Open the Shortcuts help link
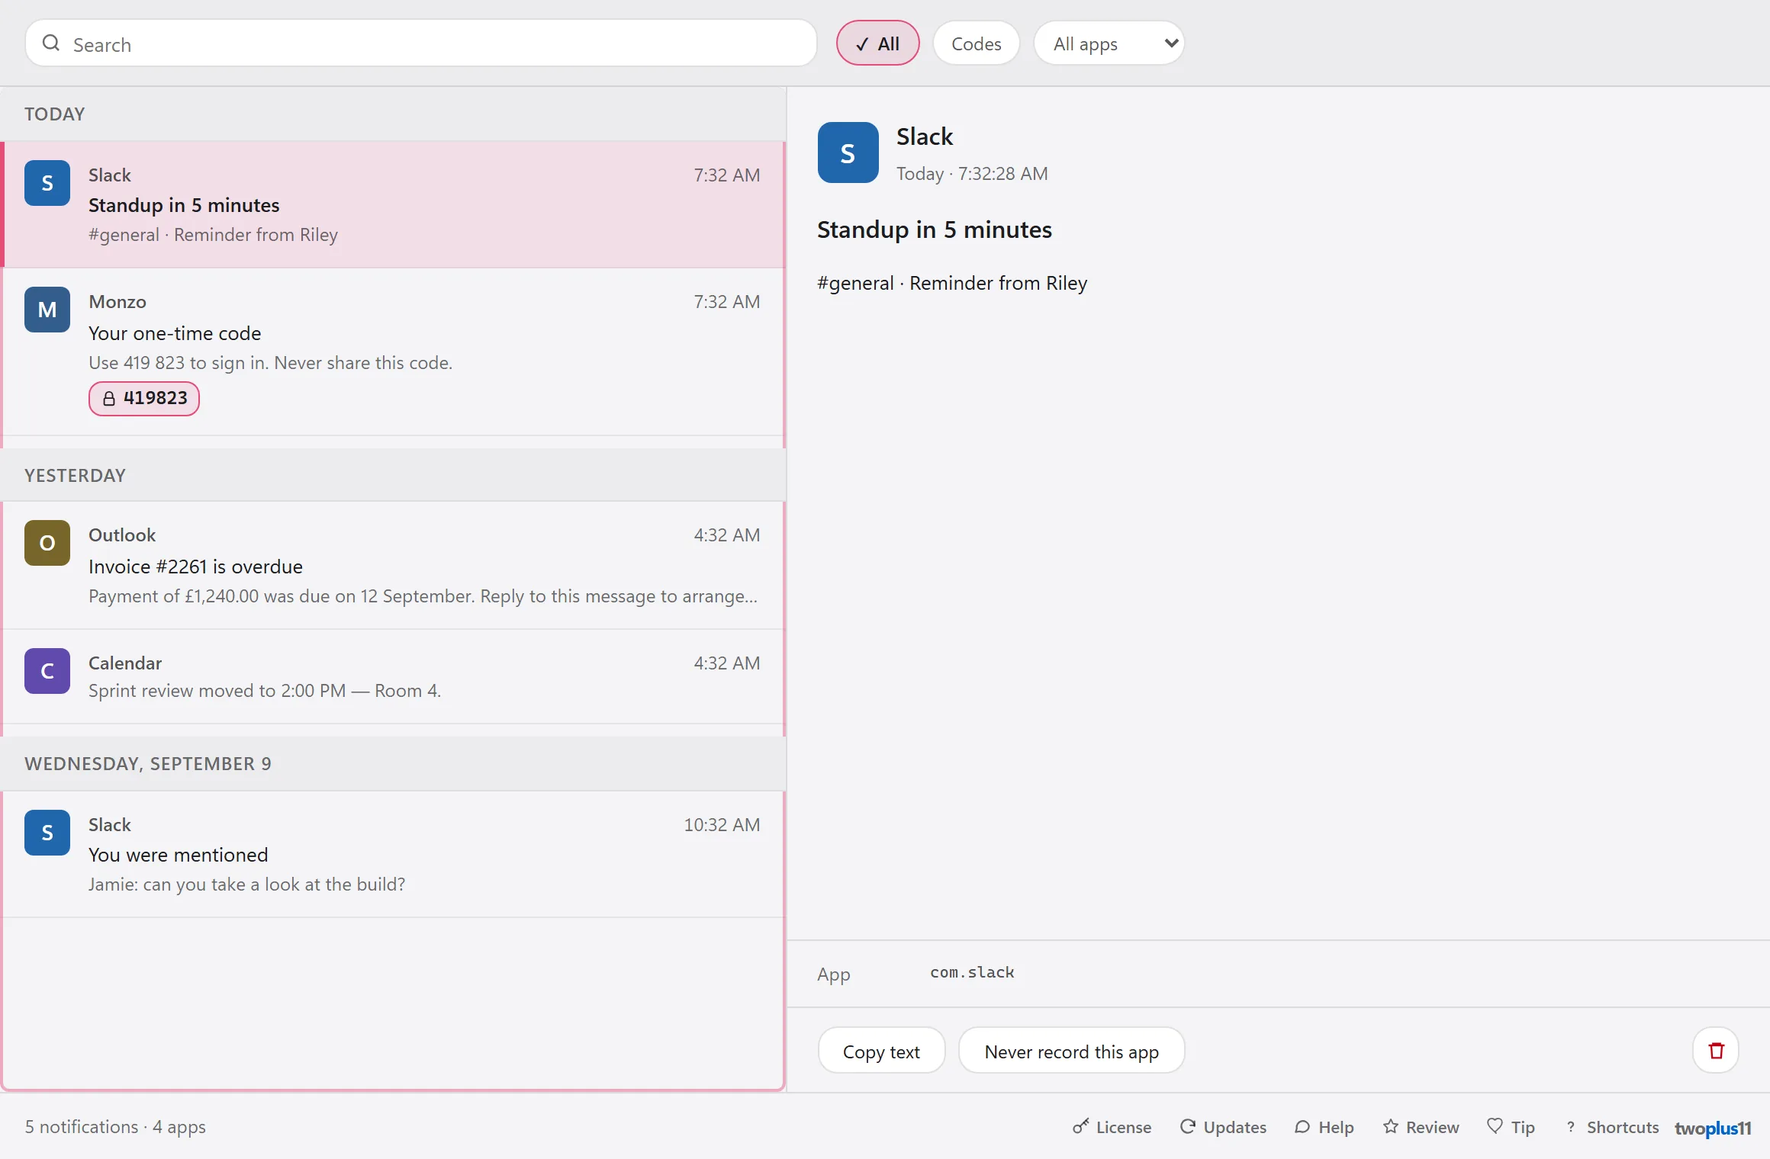 [1611, 1127]
